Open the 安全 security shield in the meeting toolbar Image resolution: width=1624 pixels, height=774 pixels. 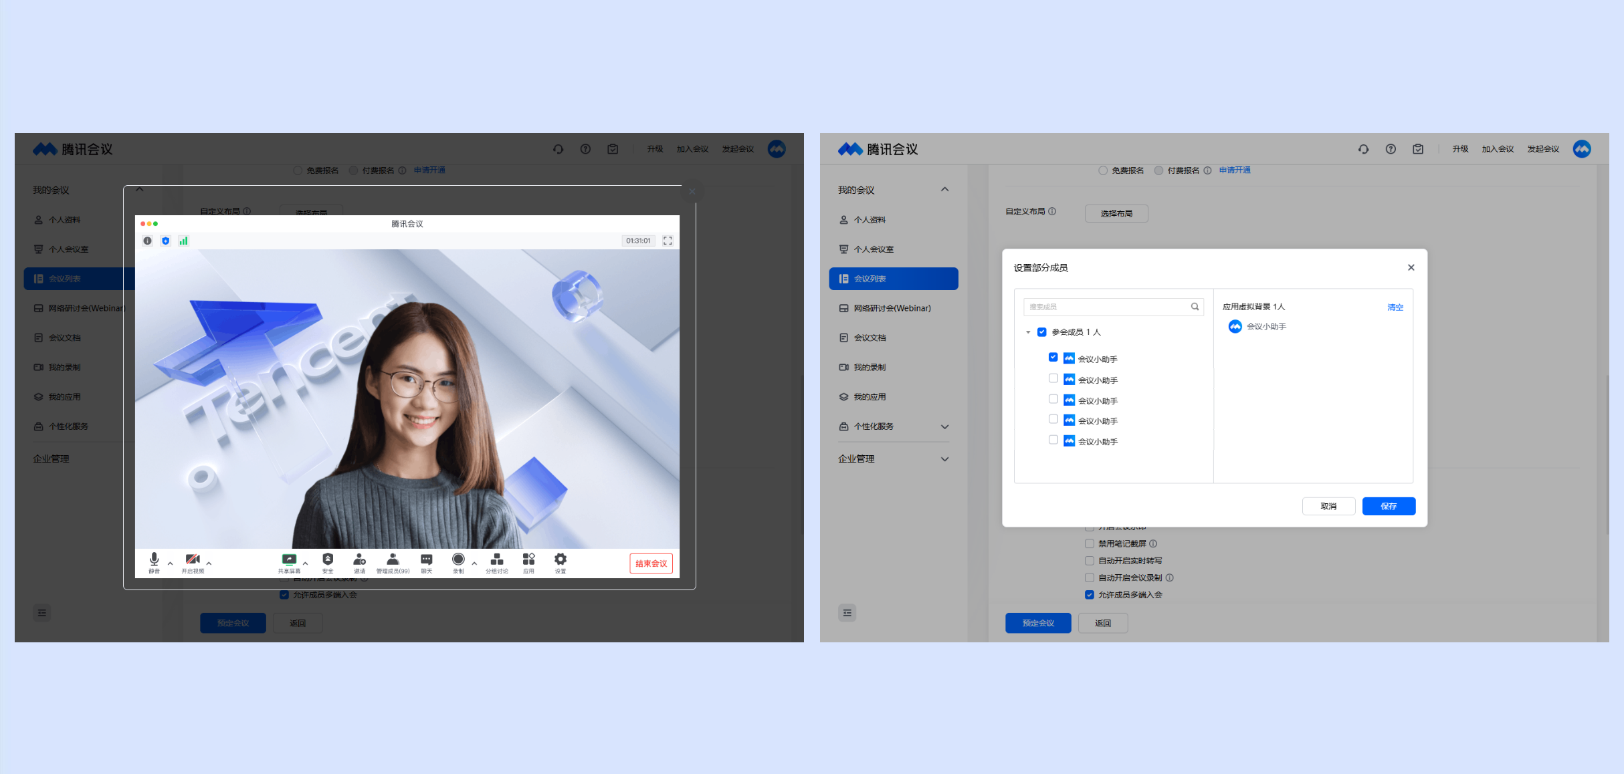pos(328,562)
